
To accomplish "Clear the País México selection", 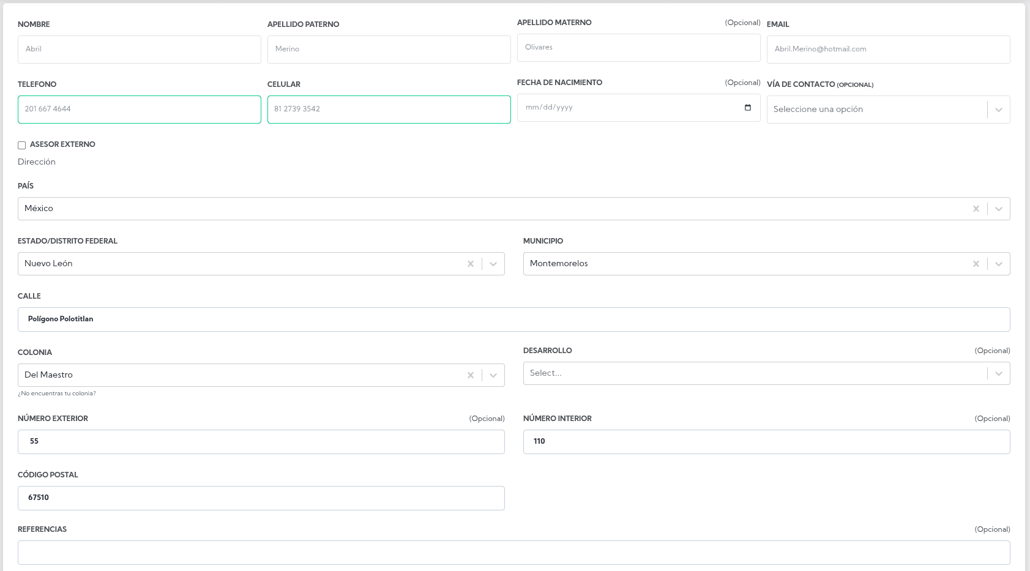I will coord(976,209).
